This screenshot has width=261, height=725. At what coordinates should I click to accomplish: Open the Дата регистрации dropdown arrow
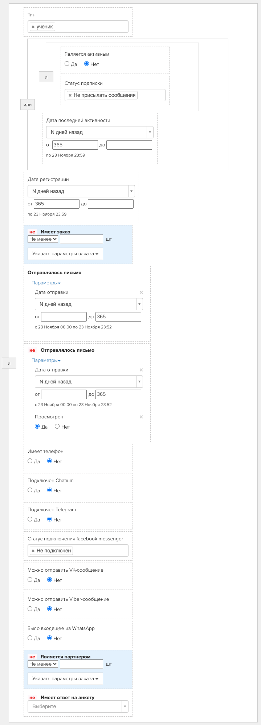point(131,191)
